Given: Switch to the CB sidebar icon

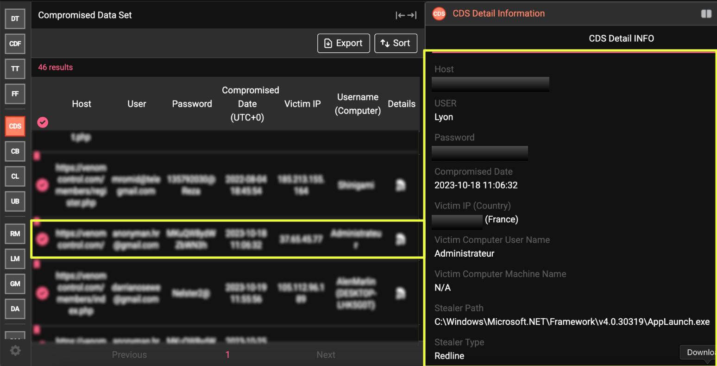Looking at the screenshot, I should coord(15,151).
